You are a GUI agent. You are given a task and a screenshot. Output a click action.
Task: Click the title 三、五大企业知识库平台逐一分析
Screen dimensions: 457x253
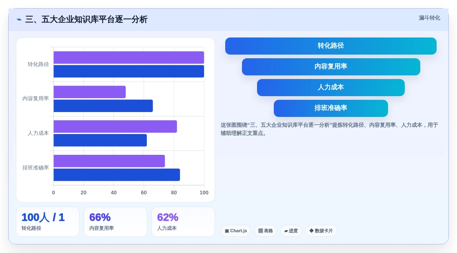click(x=86, y=20)
